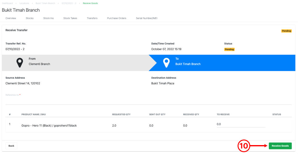The width and height of the screenshot is (298, 154).
Task: Open Bukit Timah Branch breadcrumb link
Action: click(45, 3)
